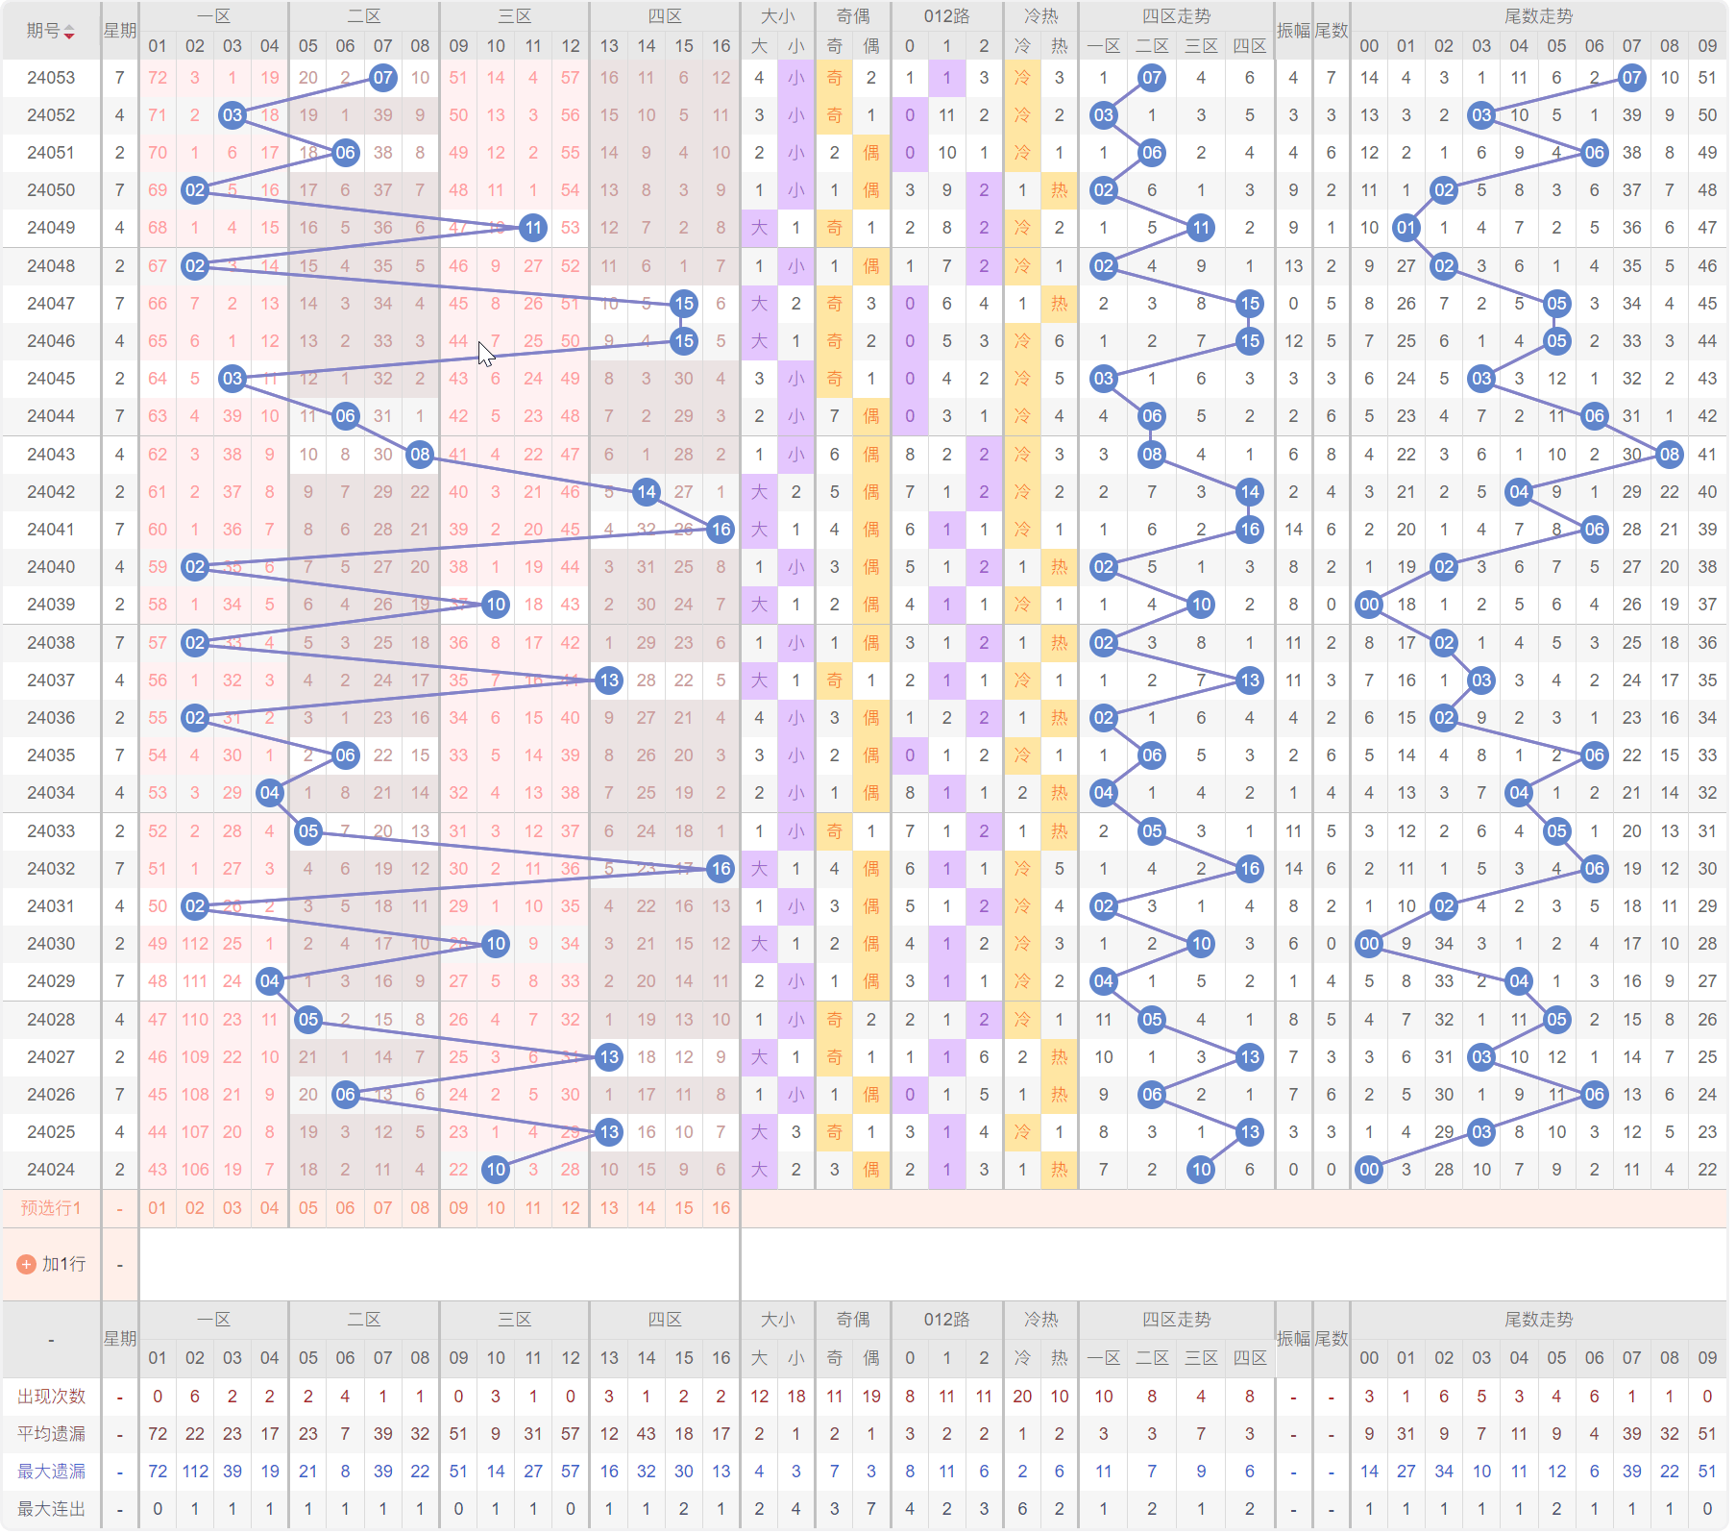Click ball 15 in 四区走势 of row 24047

coord(1249,304)
